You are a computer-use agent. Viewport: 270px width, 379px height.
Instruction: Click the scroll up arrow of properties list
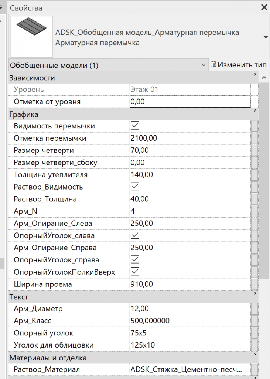(264, 78)
